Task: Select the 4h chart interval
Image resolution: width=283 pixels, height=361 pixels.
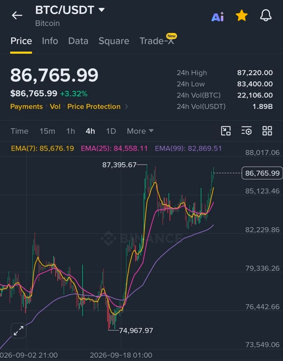Action: [x=90, y=131]
